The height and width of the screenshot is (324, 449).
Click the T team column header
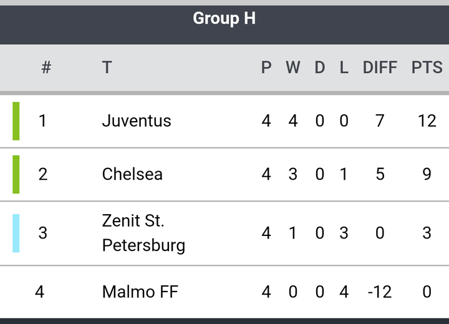107,67
